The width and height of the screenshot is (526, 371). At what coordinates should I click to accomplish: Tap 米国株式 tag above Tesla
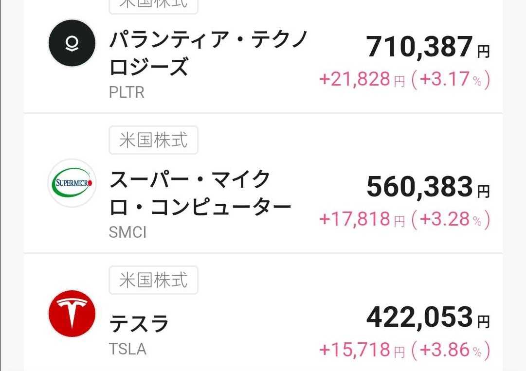153,280
